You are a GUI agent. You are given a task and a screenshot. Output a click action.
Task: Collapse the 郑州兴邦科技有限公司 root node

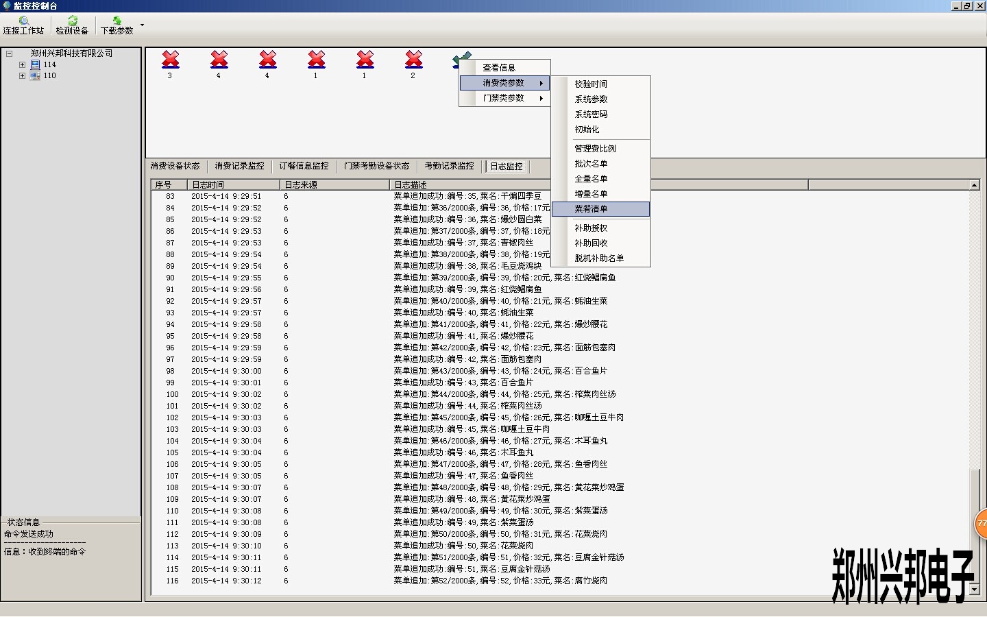(9, 53)
